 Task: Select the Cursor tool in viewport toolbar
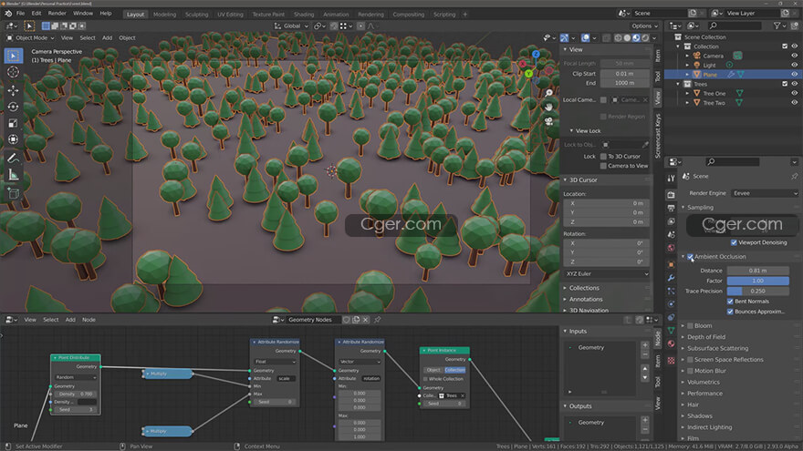(x=14, y=72)
